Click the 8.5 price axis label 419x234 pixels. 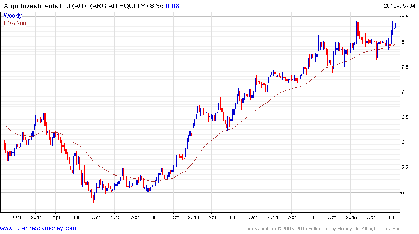tap(405, 17)
